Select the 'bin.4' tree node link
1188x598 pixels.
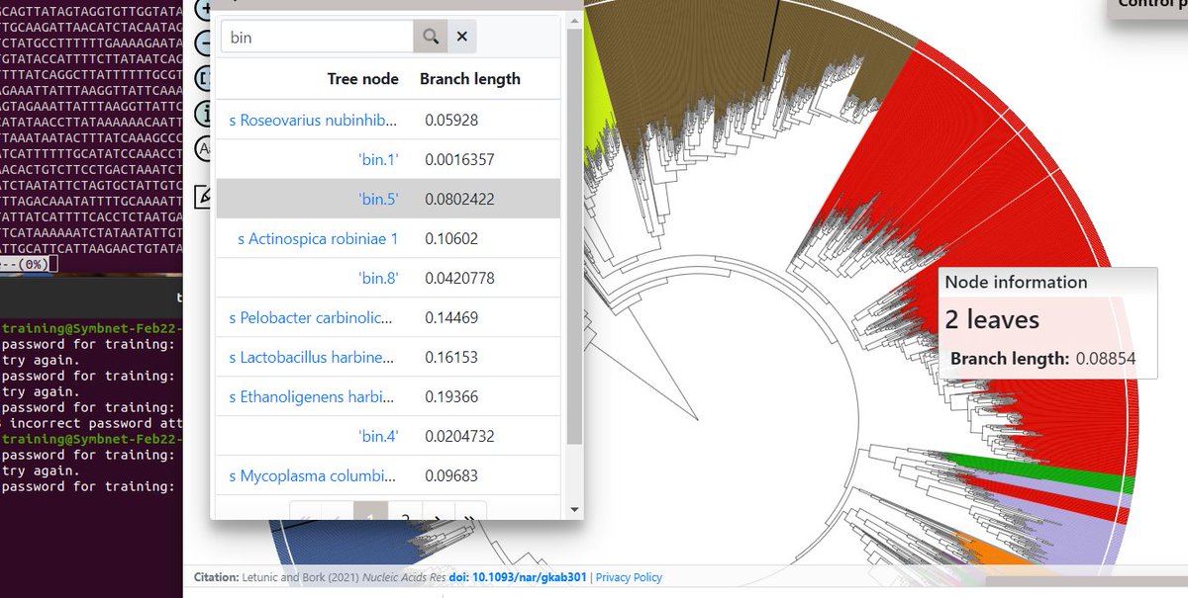point(377,436)
